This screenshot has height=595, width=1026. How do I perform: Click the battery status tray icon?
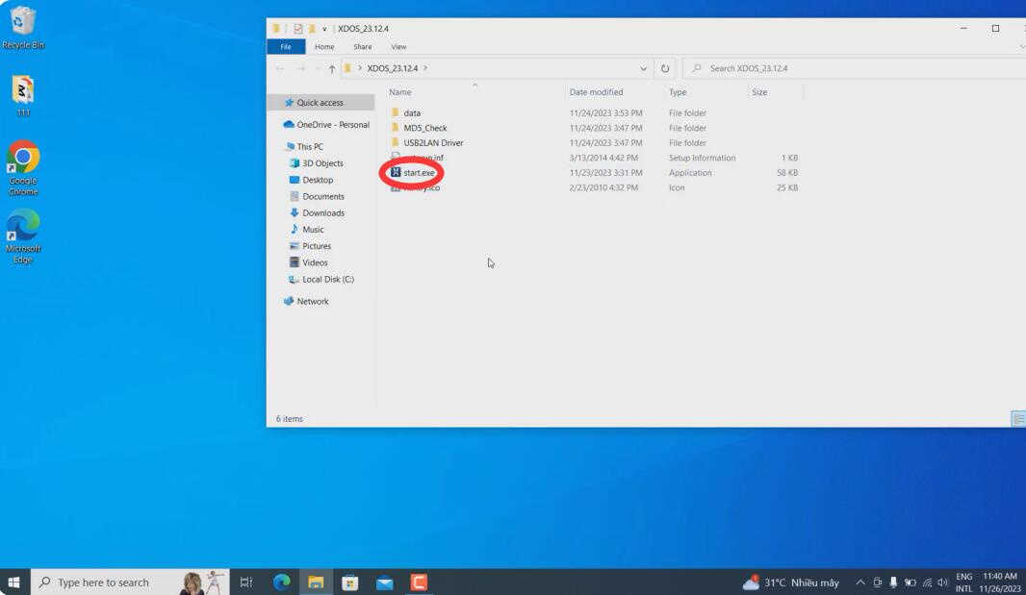tap(911, 582)
